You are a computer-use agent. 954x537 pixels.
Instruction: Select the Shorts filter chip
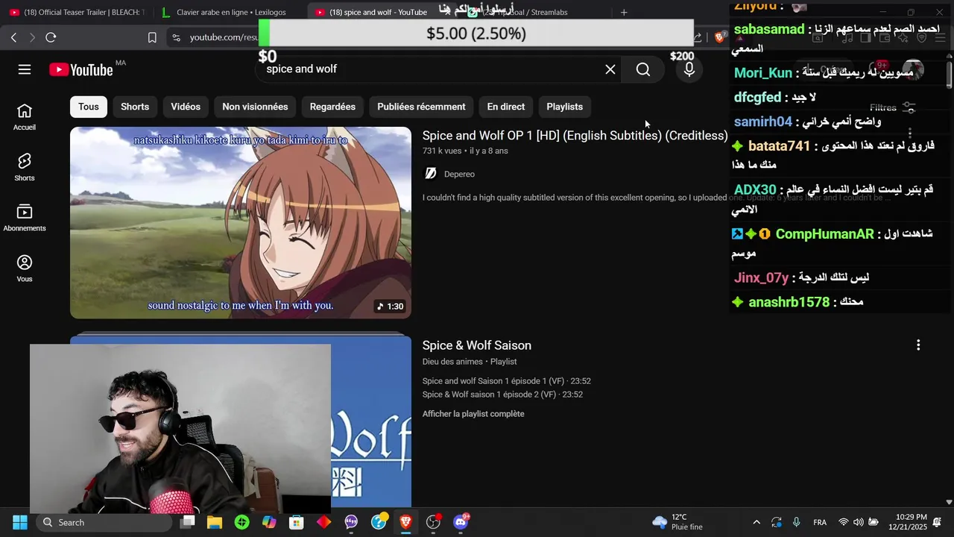coord(135,107)
